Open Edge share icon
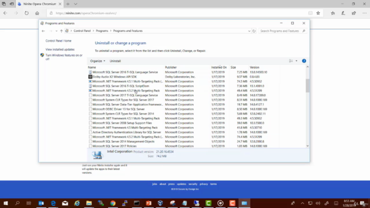The width and height of the screenshot is (370, 208). [354, 13]
